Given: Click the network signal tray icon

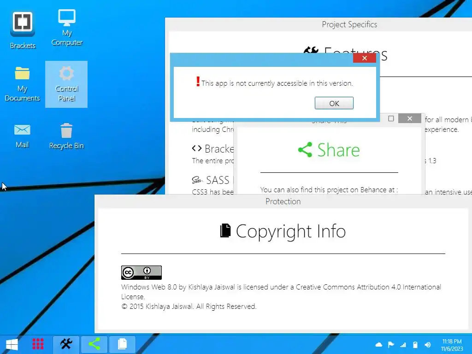Looking at the screenshot, I should [x=403, y=345].
